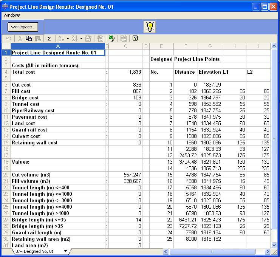280x257 pixels.
Task: Click the Copy toolbar icon
Action: (x=29, y=39)
